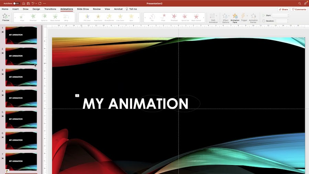
Task: Show previous entrance effects in gallery
Action: click(x=15, y=18)
